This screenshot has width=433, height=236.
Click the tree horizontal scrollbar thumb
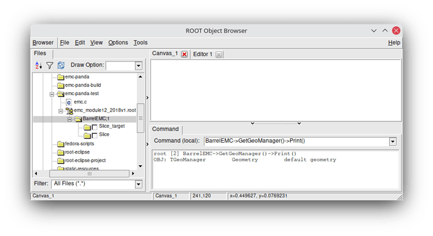[x=89, y=174]
